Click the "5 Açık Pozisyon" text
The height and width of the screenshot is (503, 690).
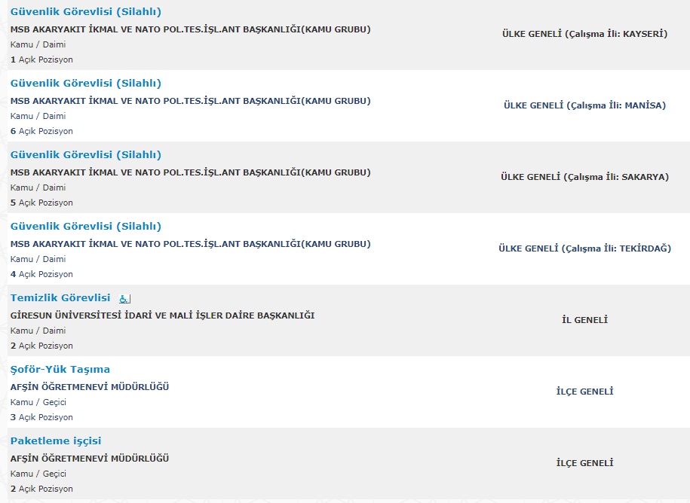41,203
